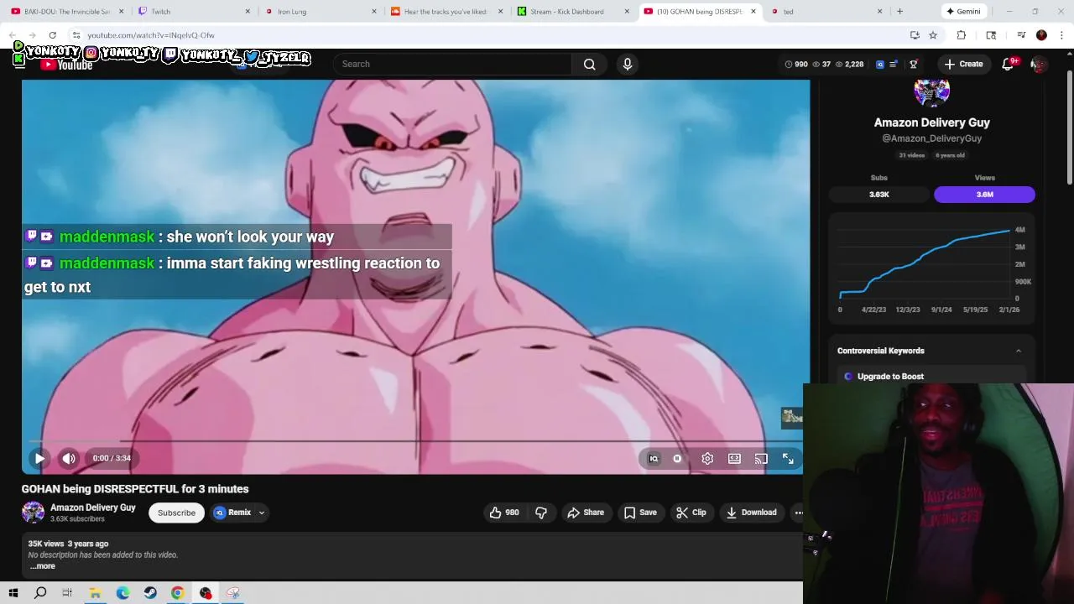Cast video with Play on TV icon
Viewport: 1074px width, 604px height.
pos(761,458)
